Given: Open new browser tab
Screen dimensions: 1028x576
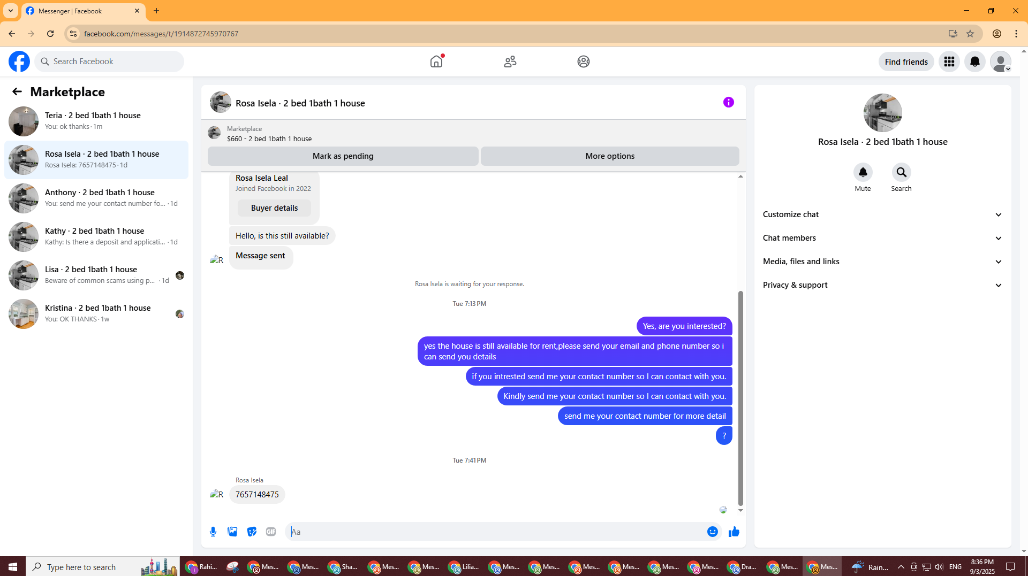Looking at the screenshot, I should (156, 11).
